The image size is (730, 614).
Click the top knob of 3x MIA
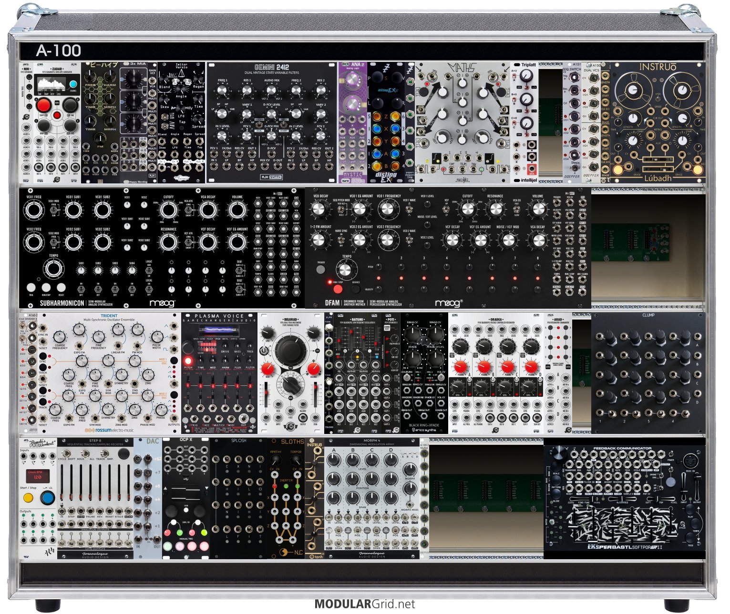tap(134, 78)
